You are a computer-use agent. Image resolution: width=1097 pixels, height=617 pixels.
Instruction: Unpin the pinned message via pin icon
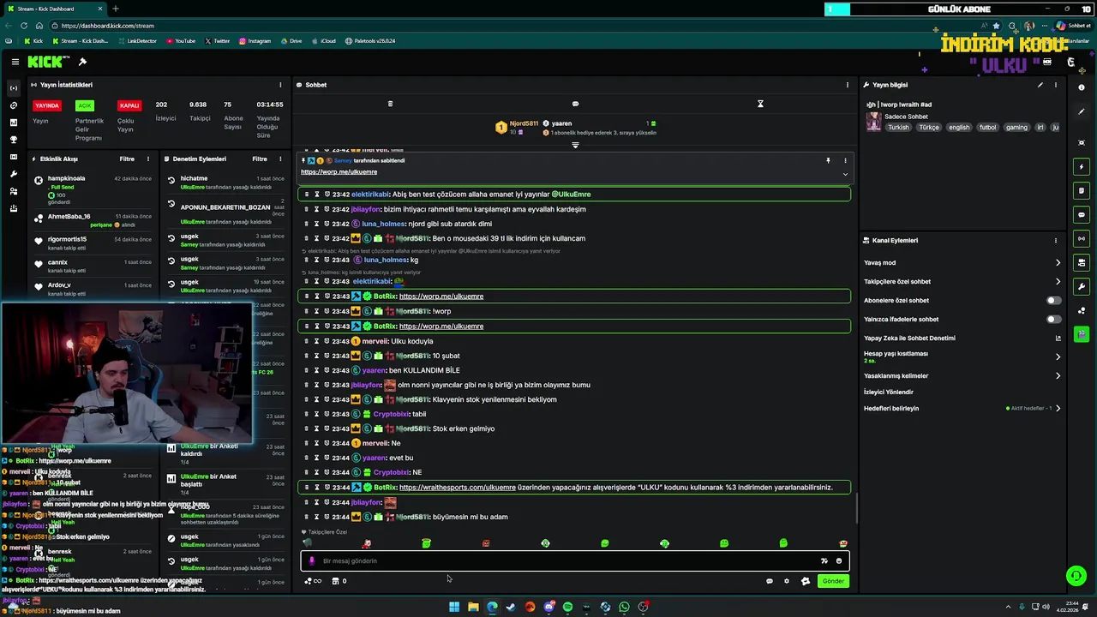point(828,160)
